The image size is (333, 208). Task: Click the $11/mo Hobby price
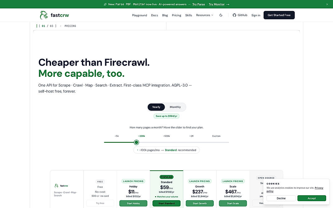133,192
